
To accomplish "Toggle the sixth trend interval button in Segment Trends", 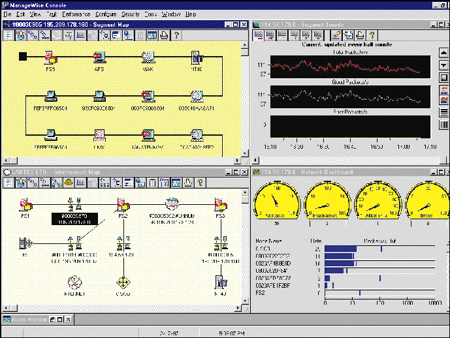I will click(x=318, y=35).
